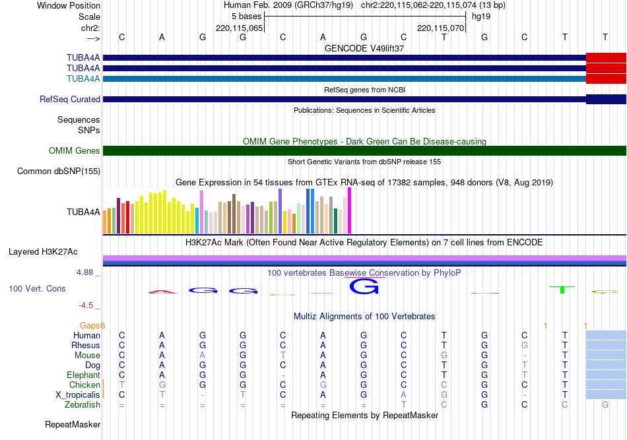The width and height of the screenshot is (627, 440).
Task: Click the RepeatMasker track label
Action: point(73,424)
